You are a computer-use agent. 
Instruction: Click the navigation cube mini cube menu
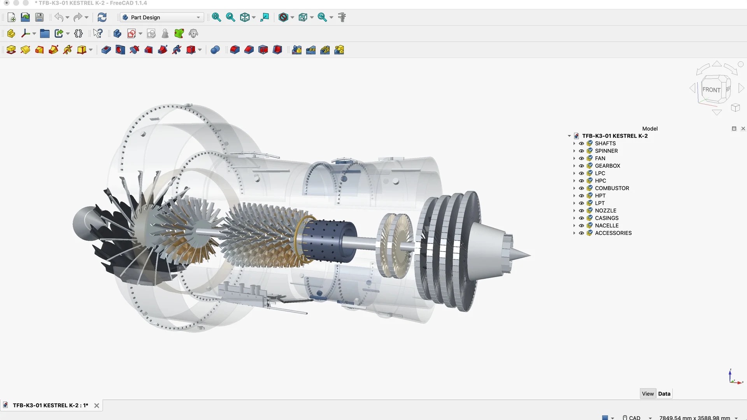(x=735, y=108)
